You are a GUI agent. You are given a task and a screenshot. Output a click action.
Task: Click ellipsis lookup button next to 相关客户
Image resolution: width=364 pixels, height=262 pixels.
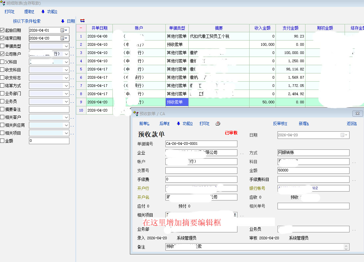click(72, 118)
